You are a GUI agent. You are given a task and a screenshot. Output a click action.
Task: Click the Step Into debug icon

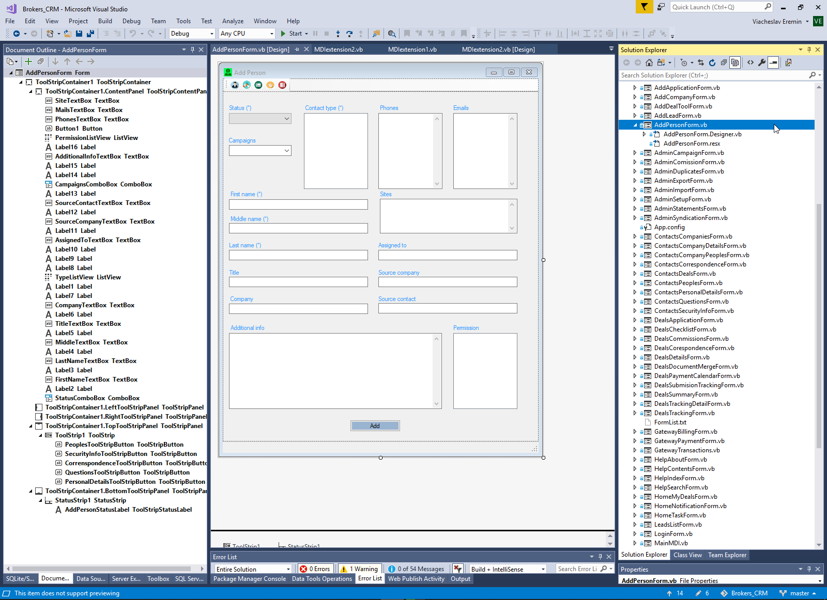(x=338, y=34)
